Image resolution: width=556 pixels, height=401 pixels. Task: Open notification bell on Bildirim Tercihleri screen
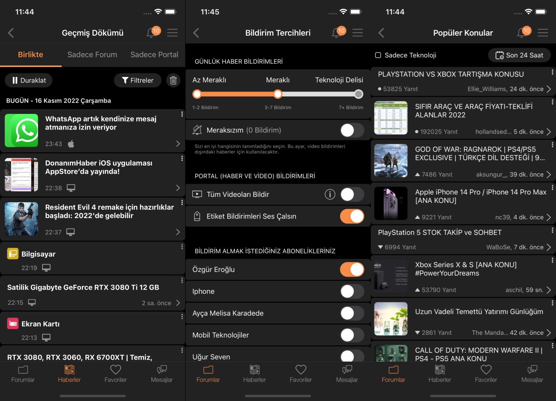point(338,32)
